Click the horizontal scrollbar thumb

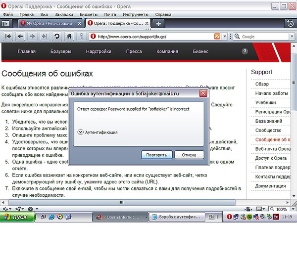(x=122, y=202)
